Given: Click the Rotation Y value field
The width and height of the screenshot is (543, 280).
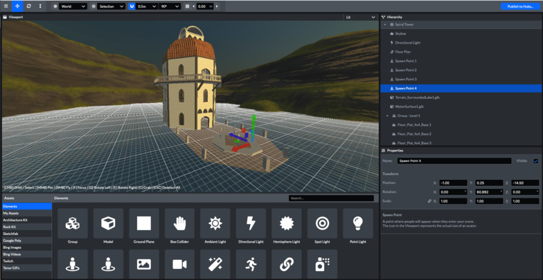Looking at the screenshot, I should (x=489, y=192).
